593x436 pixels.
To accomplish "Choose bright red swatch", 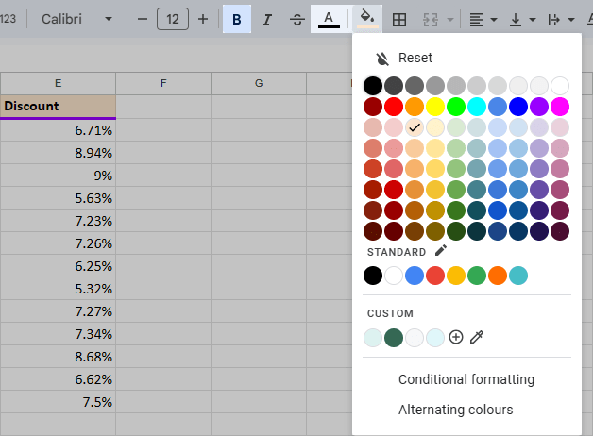I will [x=394, y=107].
